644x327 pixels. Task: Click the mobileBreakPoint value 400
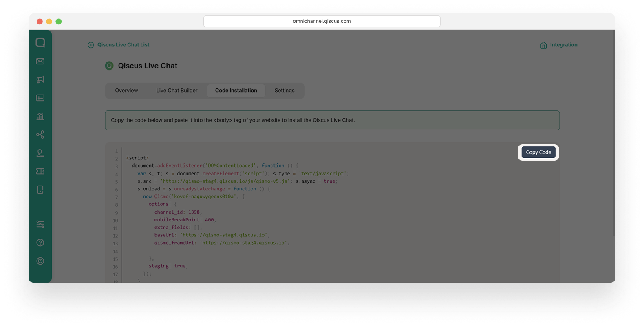(210, 220)
